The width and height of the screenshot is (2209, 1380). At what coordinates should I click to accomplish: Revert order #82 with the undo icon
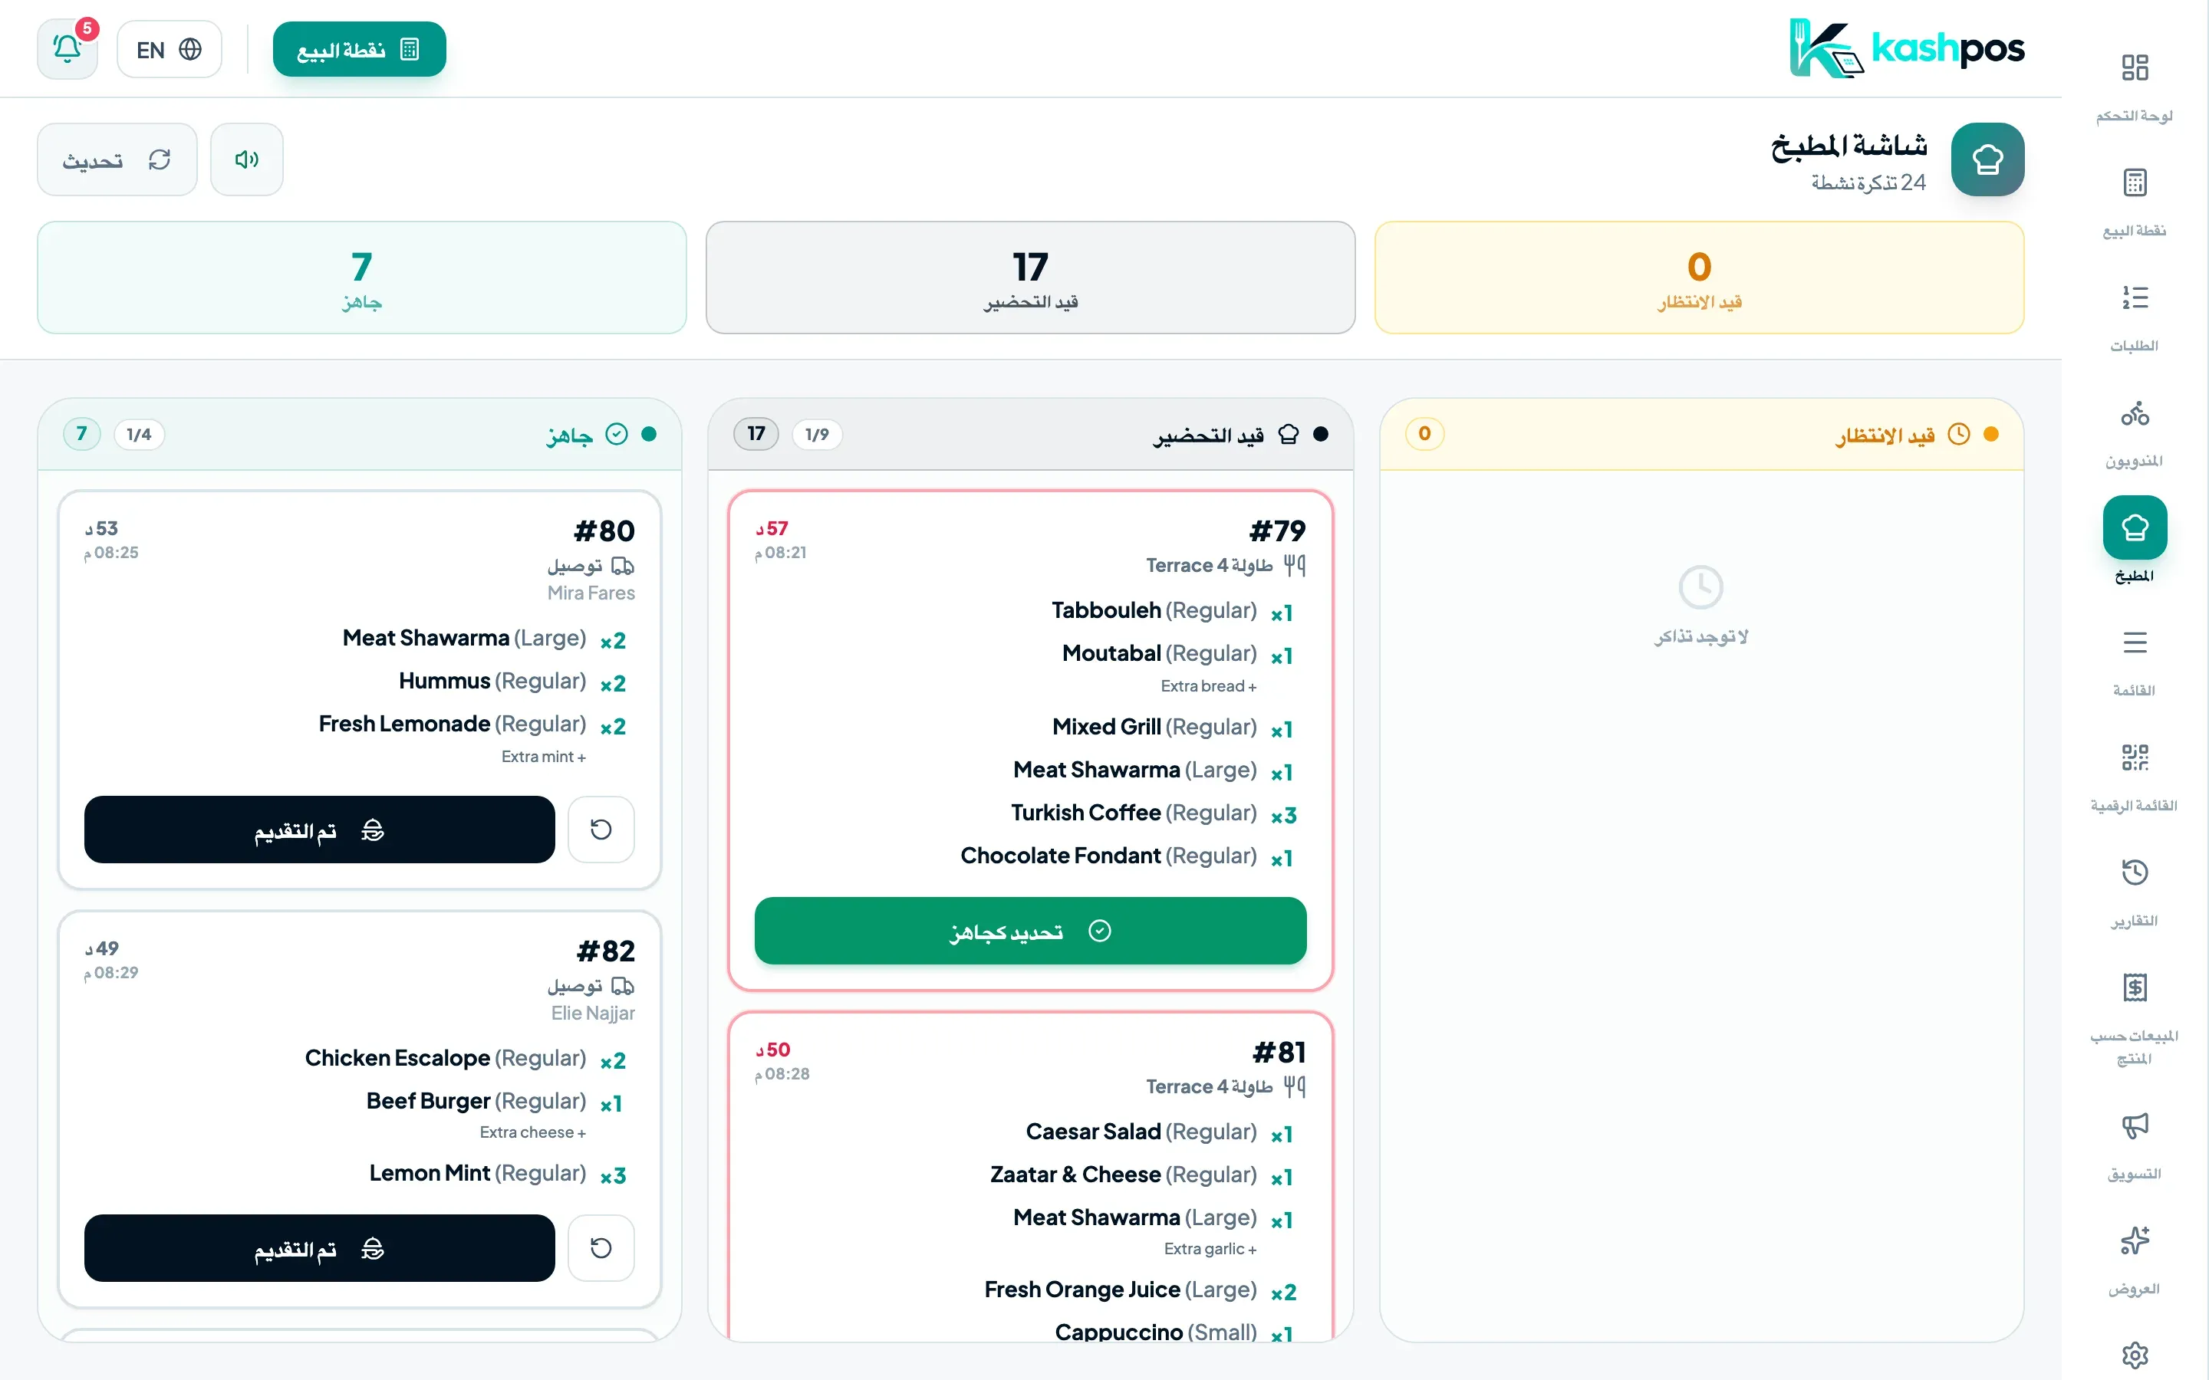[x=601, y=1247]
